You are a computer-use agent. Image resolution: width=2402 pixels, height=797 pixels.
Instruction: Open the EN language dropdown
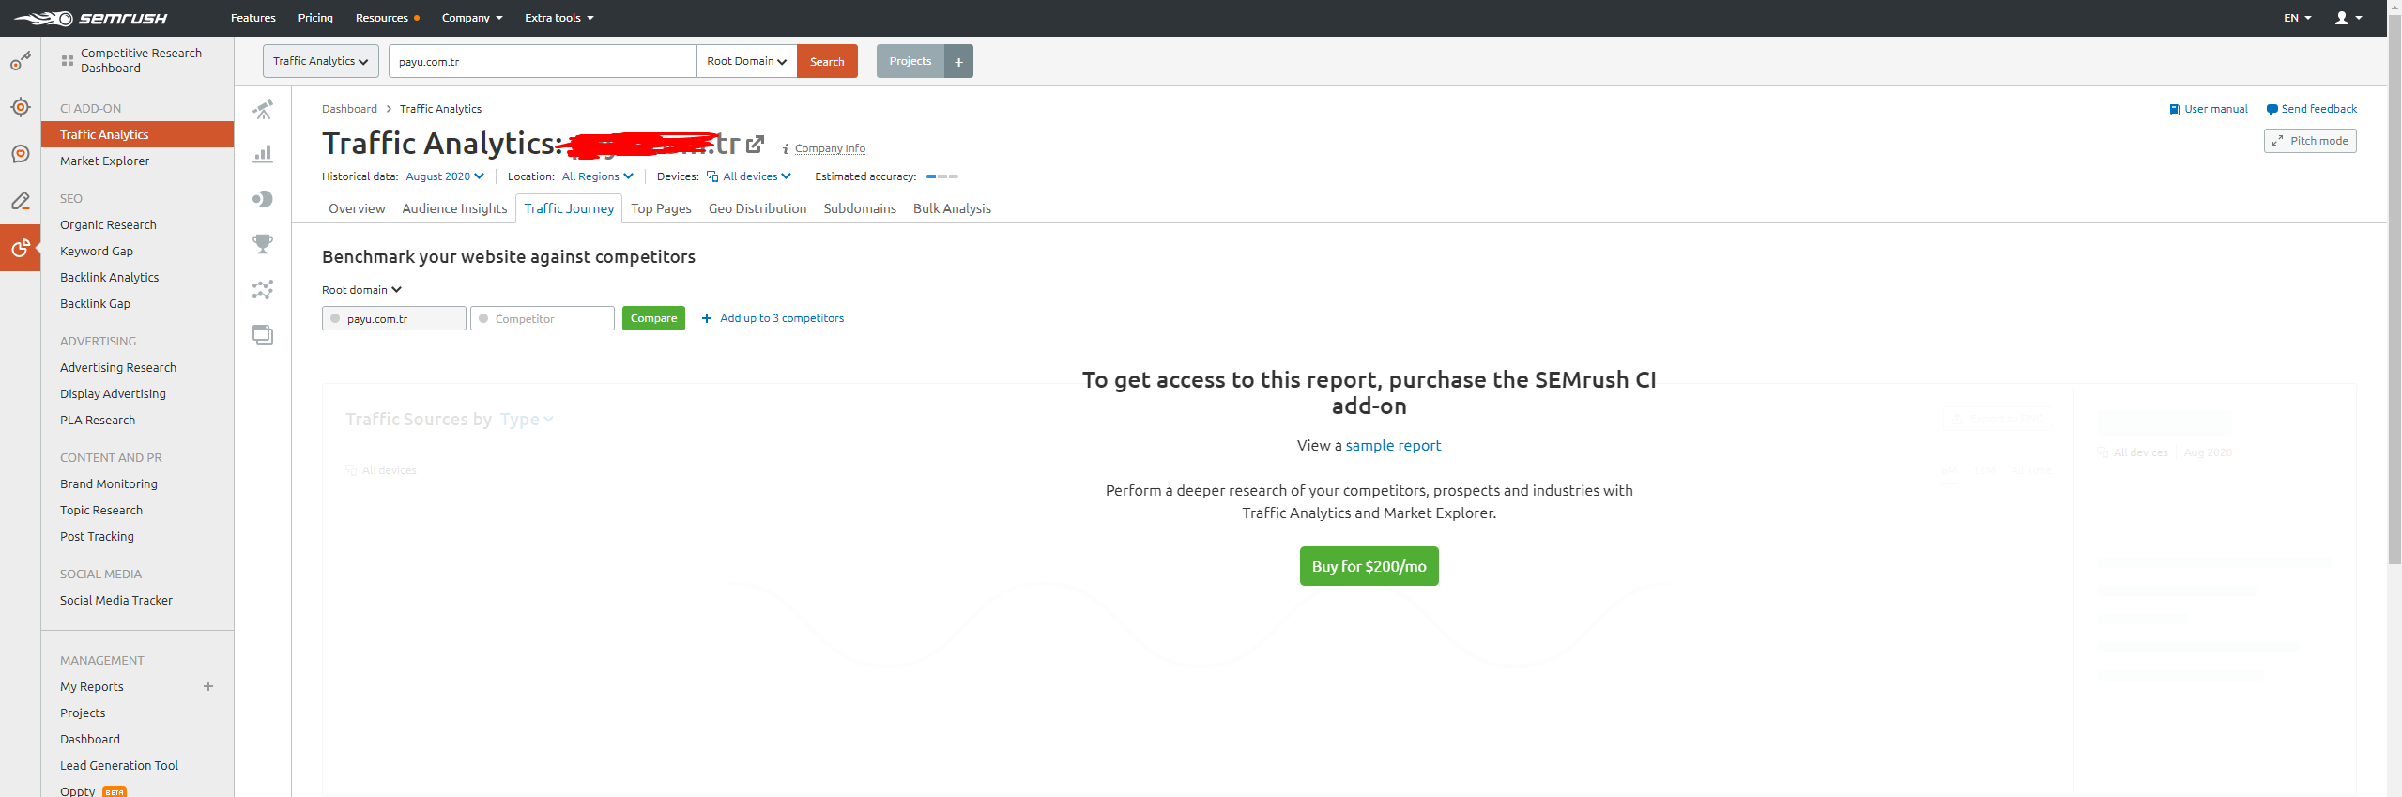[x=2297, y=18]
